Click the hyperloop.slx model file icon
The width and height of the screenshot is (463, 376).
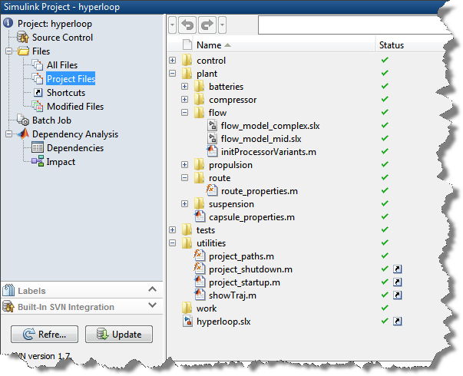[x=188, y=322]
